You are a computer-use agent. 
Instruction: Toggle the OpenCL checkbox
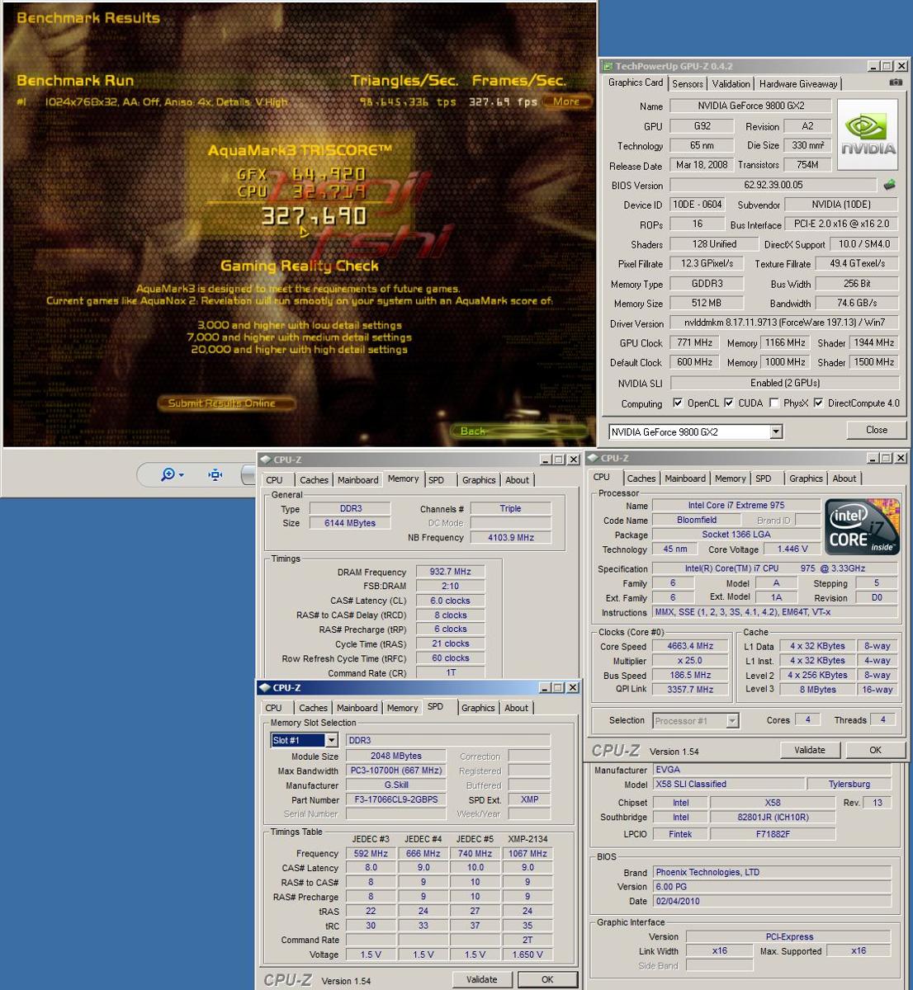click(x=678, y=403)
